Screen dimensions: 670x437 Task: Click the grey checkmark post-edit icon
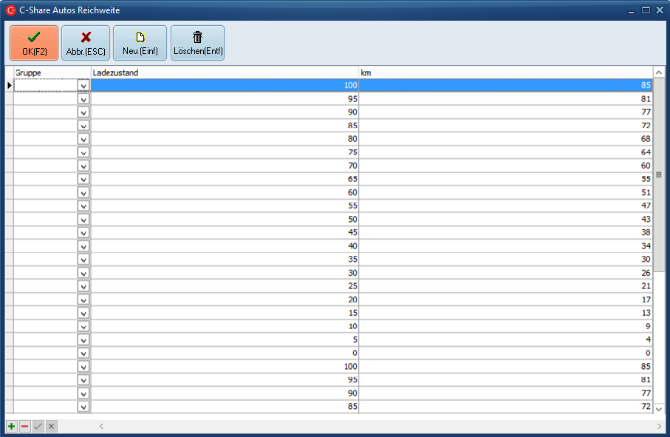click(x=38, y=427)
